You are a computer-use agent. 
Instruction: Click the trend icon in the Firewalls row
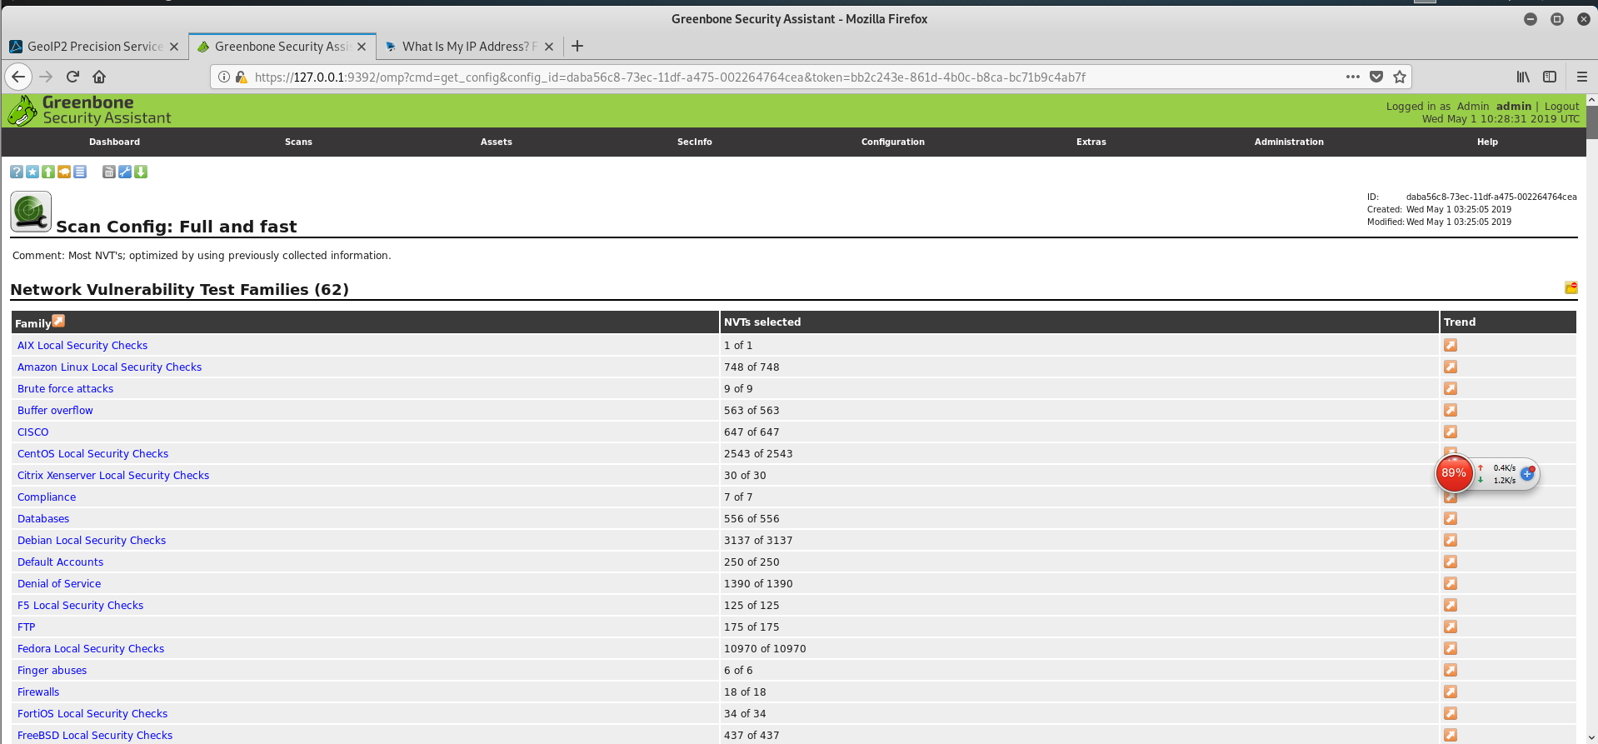point(1451,692)
